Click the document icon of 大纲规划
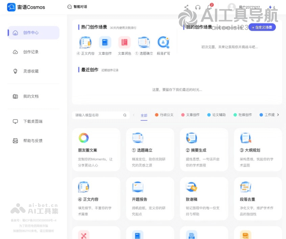This screenshot has height=239, width=286. [246, 138]
